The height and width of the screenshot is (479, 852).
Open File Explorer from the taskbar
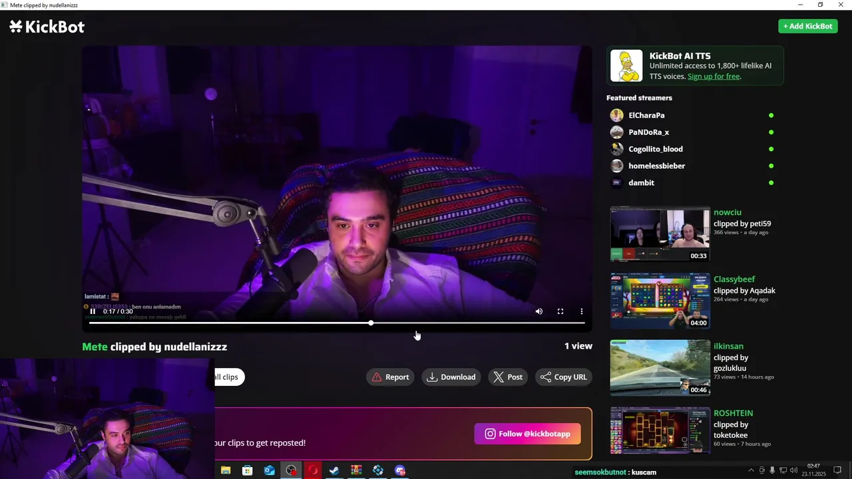click(x=226, y=470)
